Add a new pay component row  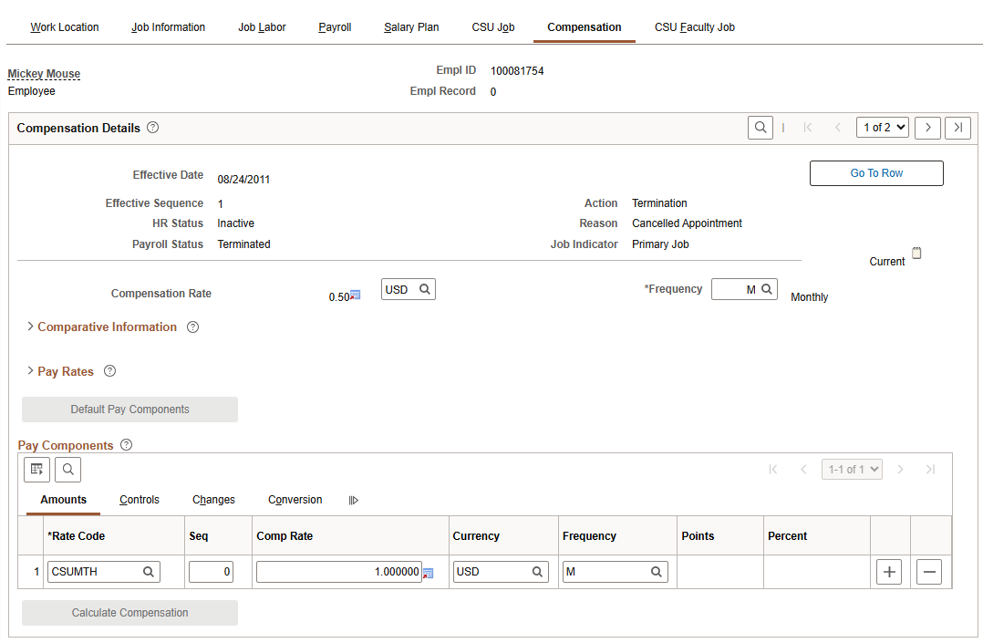pos(889,572)
